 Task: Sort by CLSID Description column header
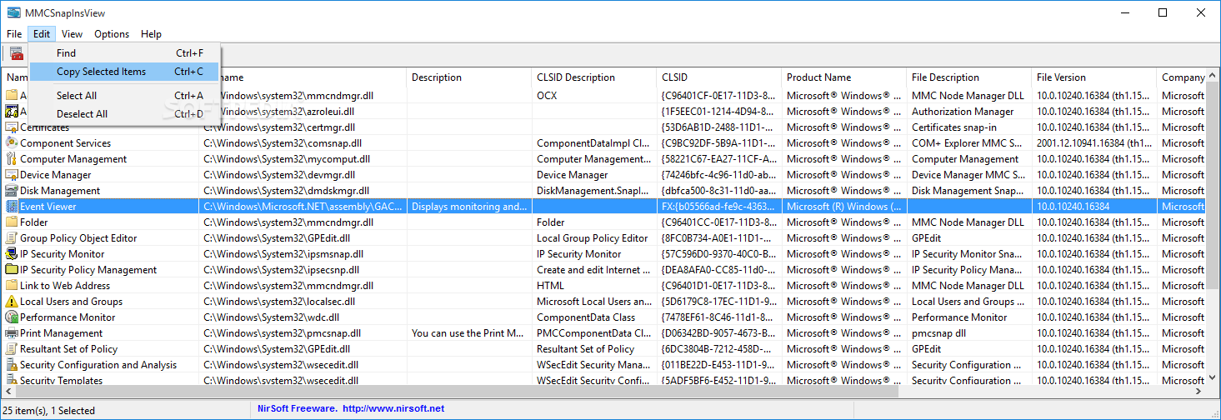pyautogui.click(x=594, y=77)
